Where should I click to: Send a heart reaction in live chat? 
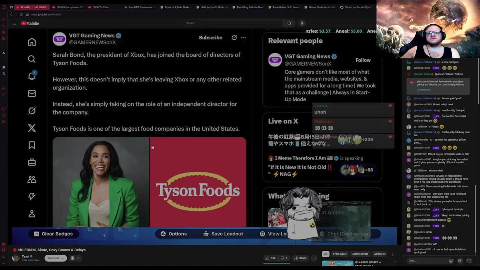(x=469, y=261)
